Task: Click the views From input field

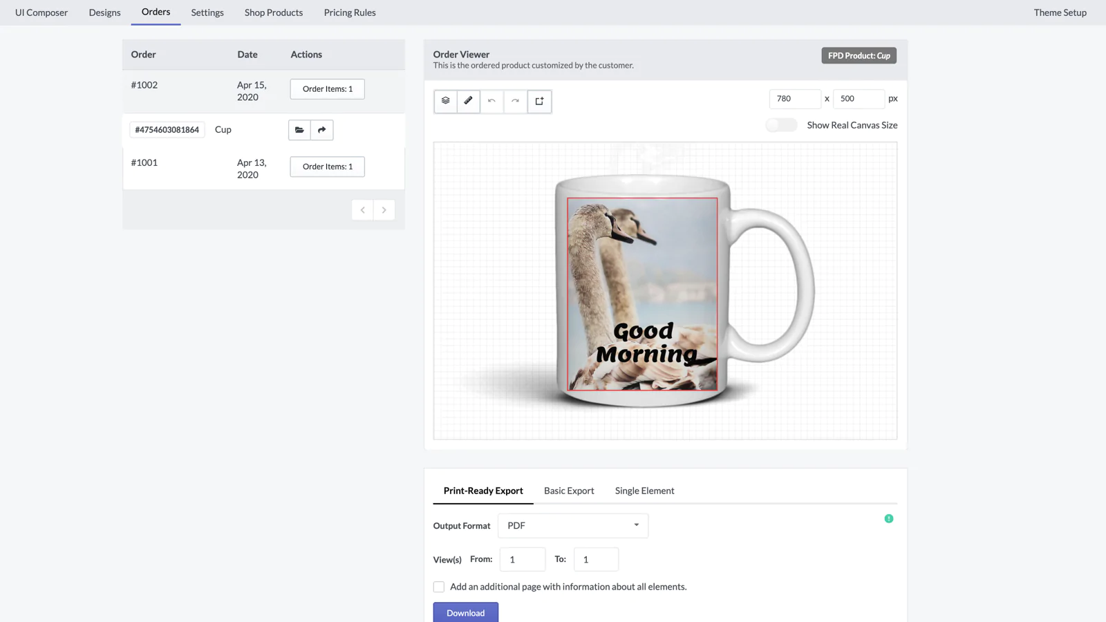Action: pyautogui.click(x=522, y=559)
